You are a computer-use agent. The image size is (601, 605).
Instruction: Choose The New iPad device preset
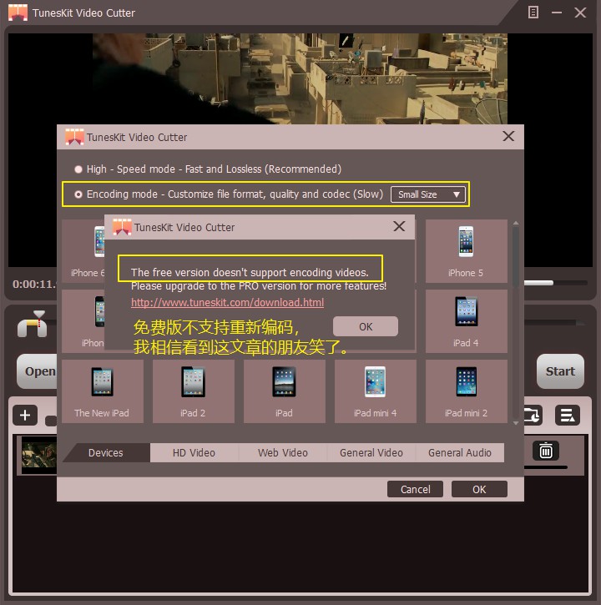(x=103, y=391)
